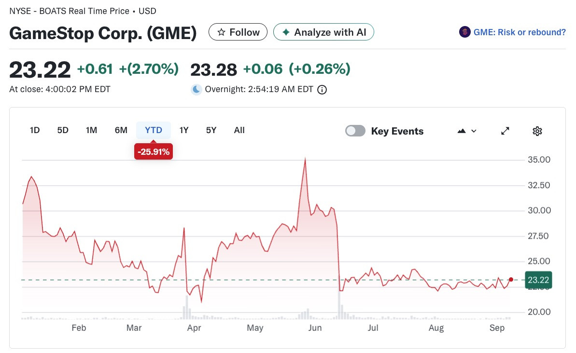576x353 pixels.
Task: Click the YTD range tab
Action: pos(154,130)
